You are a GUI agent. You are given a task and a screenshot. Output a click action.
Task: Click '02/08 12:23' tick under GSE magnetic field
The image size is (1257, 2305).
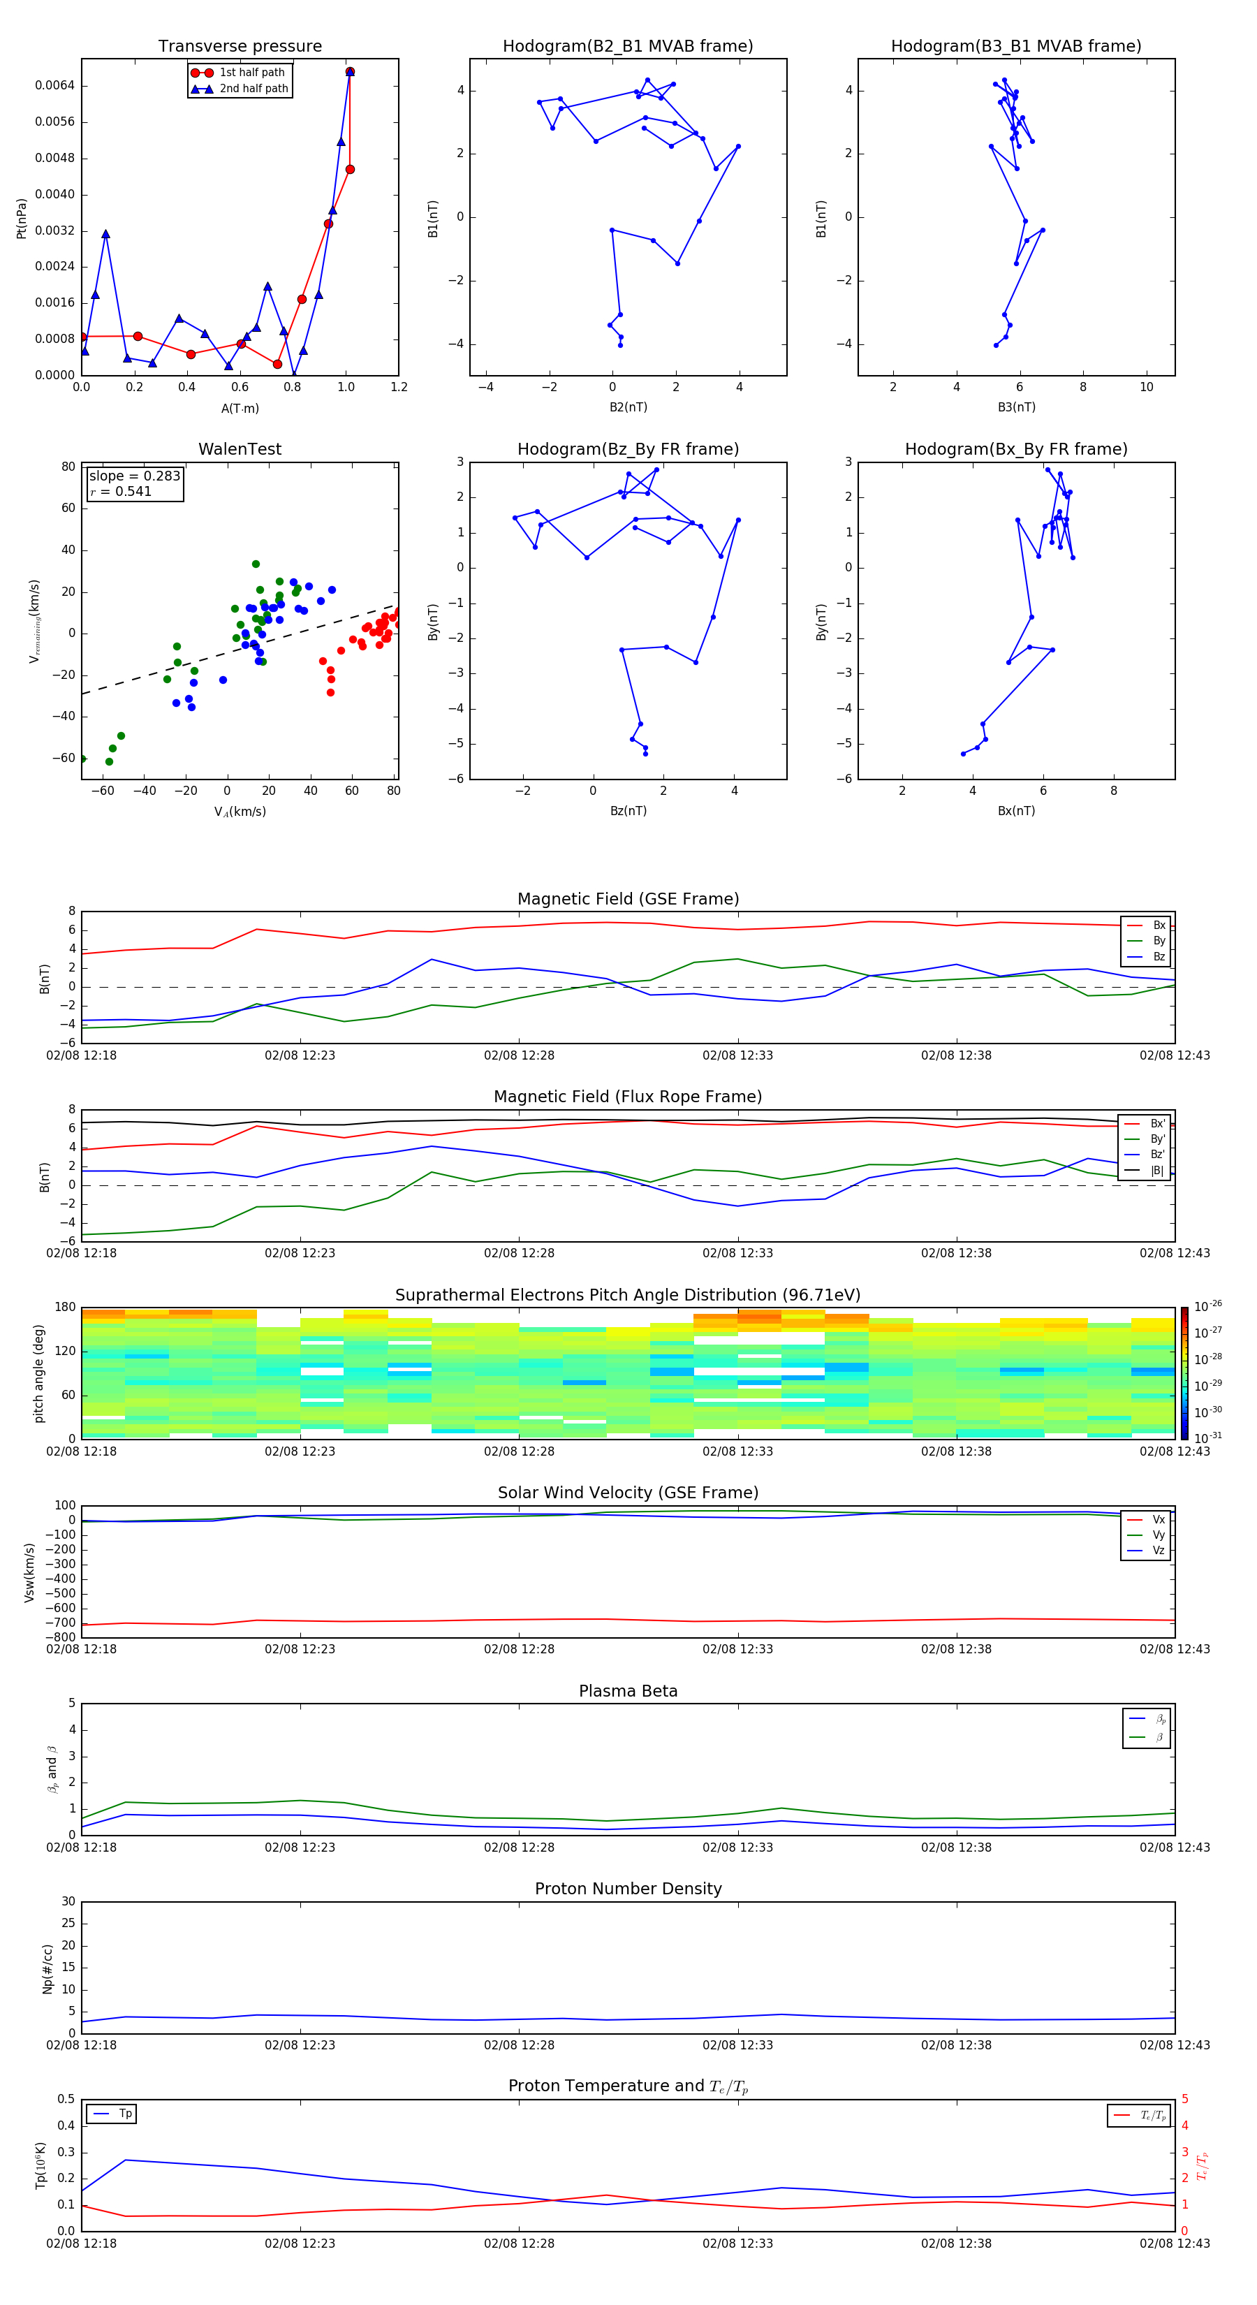pyautogui.click(x=300, y=1055)
